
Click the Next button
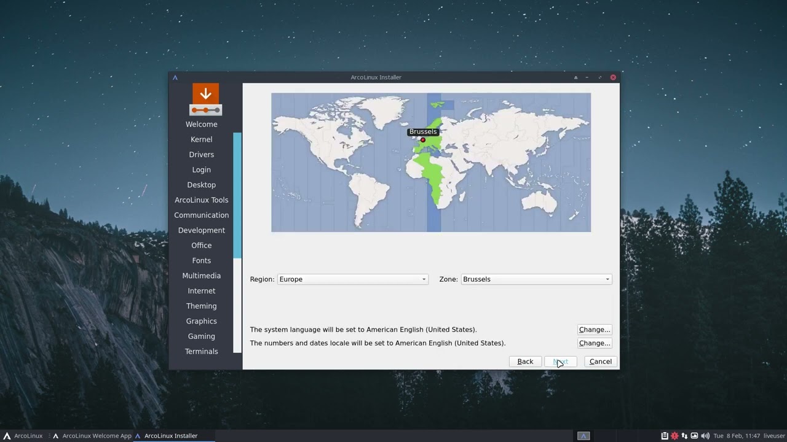click(560, 362)
